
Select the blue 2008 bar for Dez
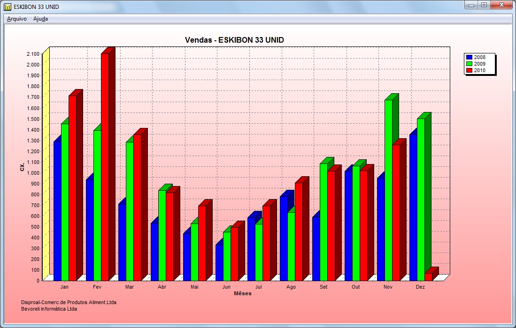point(413,208)
